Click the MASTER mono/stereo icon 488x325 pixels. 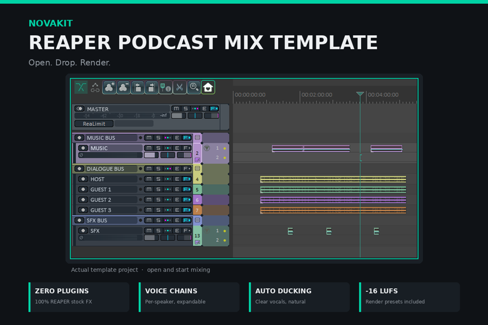80,108
